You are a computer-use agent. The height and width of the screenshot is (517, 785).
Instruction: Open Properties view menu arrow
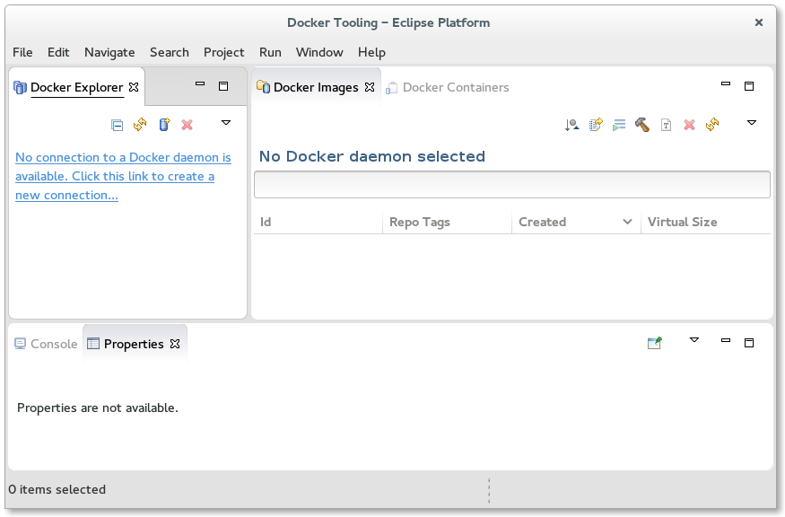693,340
